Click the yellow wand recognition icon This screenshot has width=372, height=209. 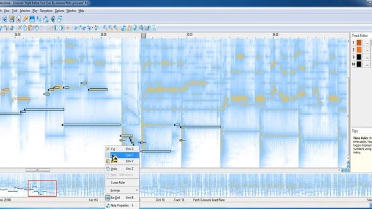point(25,19)
